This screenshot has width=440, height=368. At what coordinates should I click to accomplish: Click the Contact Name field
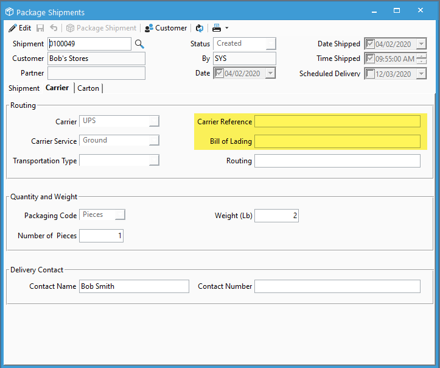click(134, 286)
